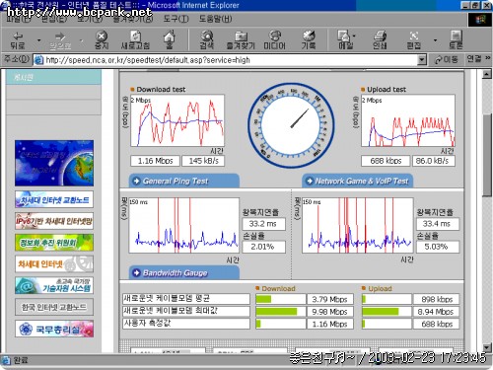Open the History (기록) toolbar icon
This screenshot has height=370, width=493.
(309, 40)
